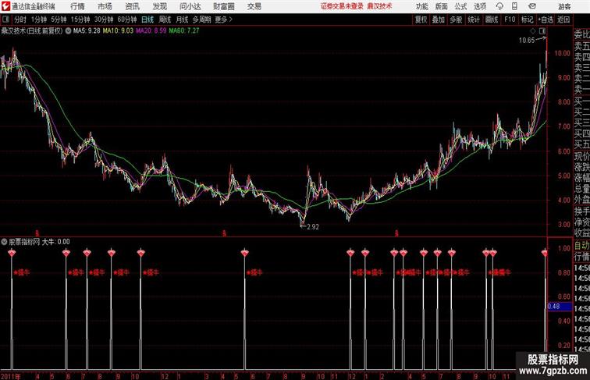The image size is (590, 380).
Task: Switch to 5分钟 period
Action: tap(59, 20)
